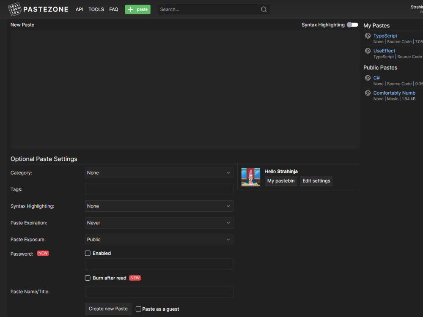Image resolution: width=423 pixels, height=317 pixels.
Task: Check Paste as a guest
Action: pyautogui.click(x=138, y=309)
